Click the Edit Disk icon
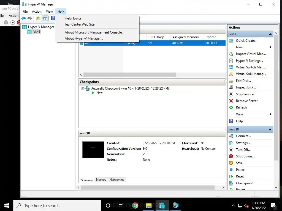The width and height of the screenshot is (282, 211). [231, 81]
